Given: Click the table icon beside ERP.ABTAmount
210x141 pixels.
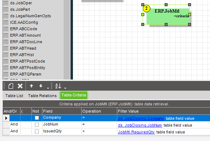Looking at the screenshot, I should 6,35.
